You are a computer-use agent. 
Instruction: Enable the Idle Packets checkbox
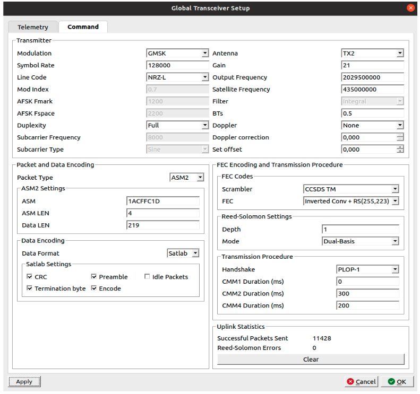pyautogui.click(x=147, y=277)
